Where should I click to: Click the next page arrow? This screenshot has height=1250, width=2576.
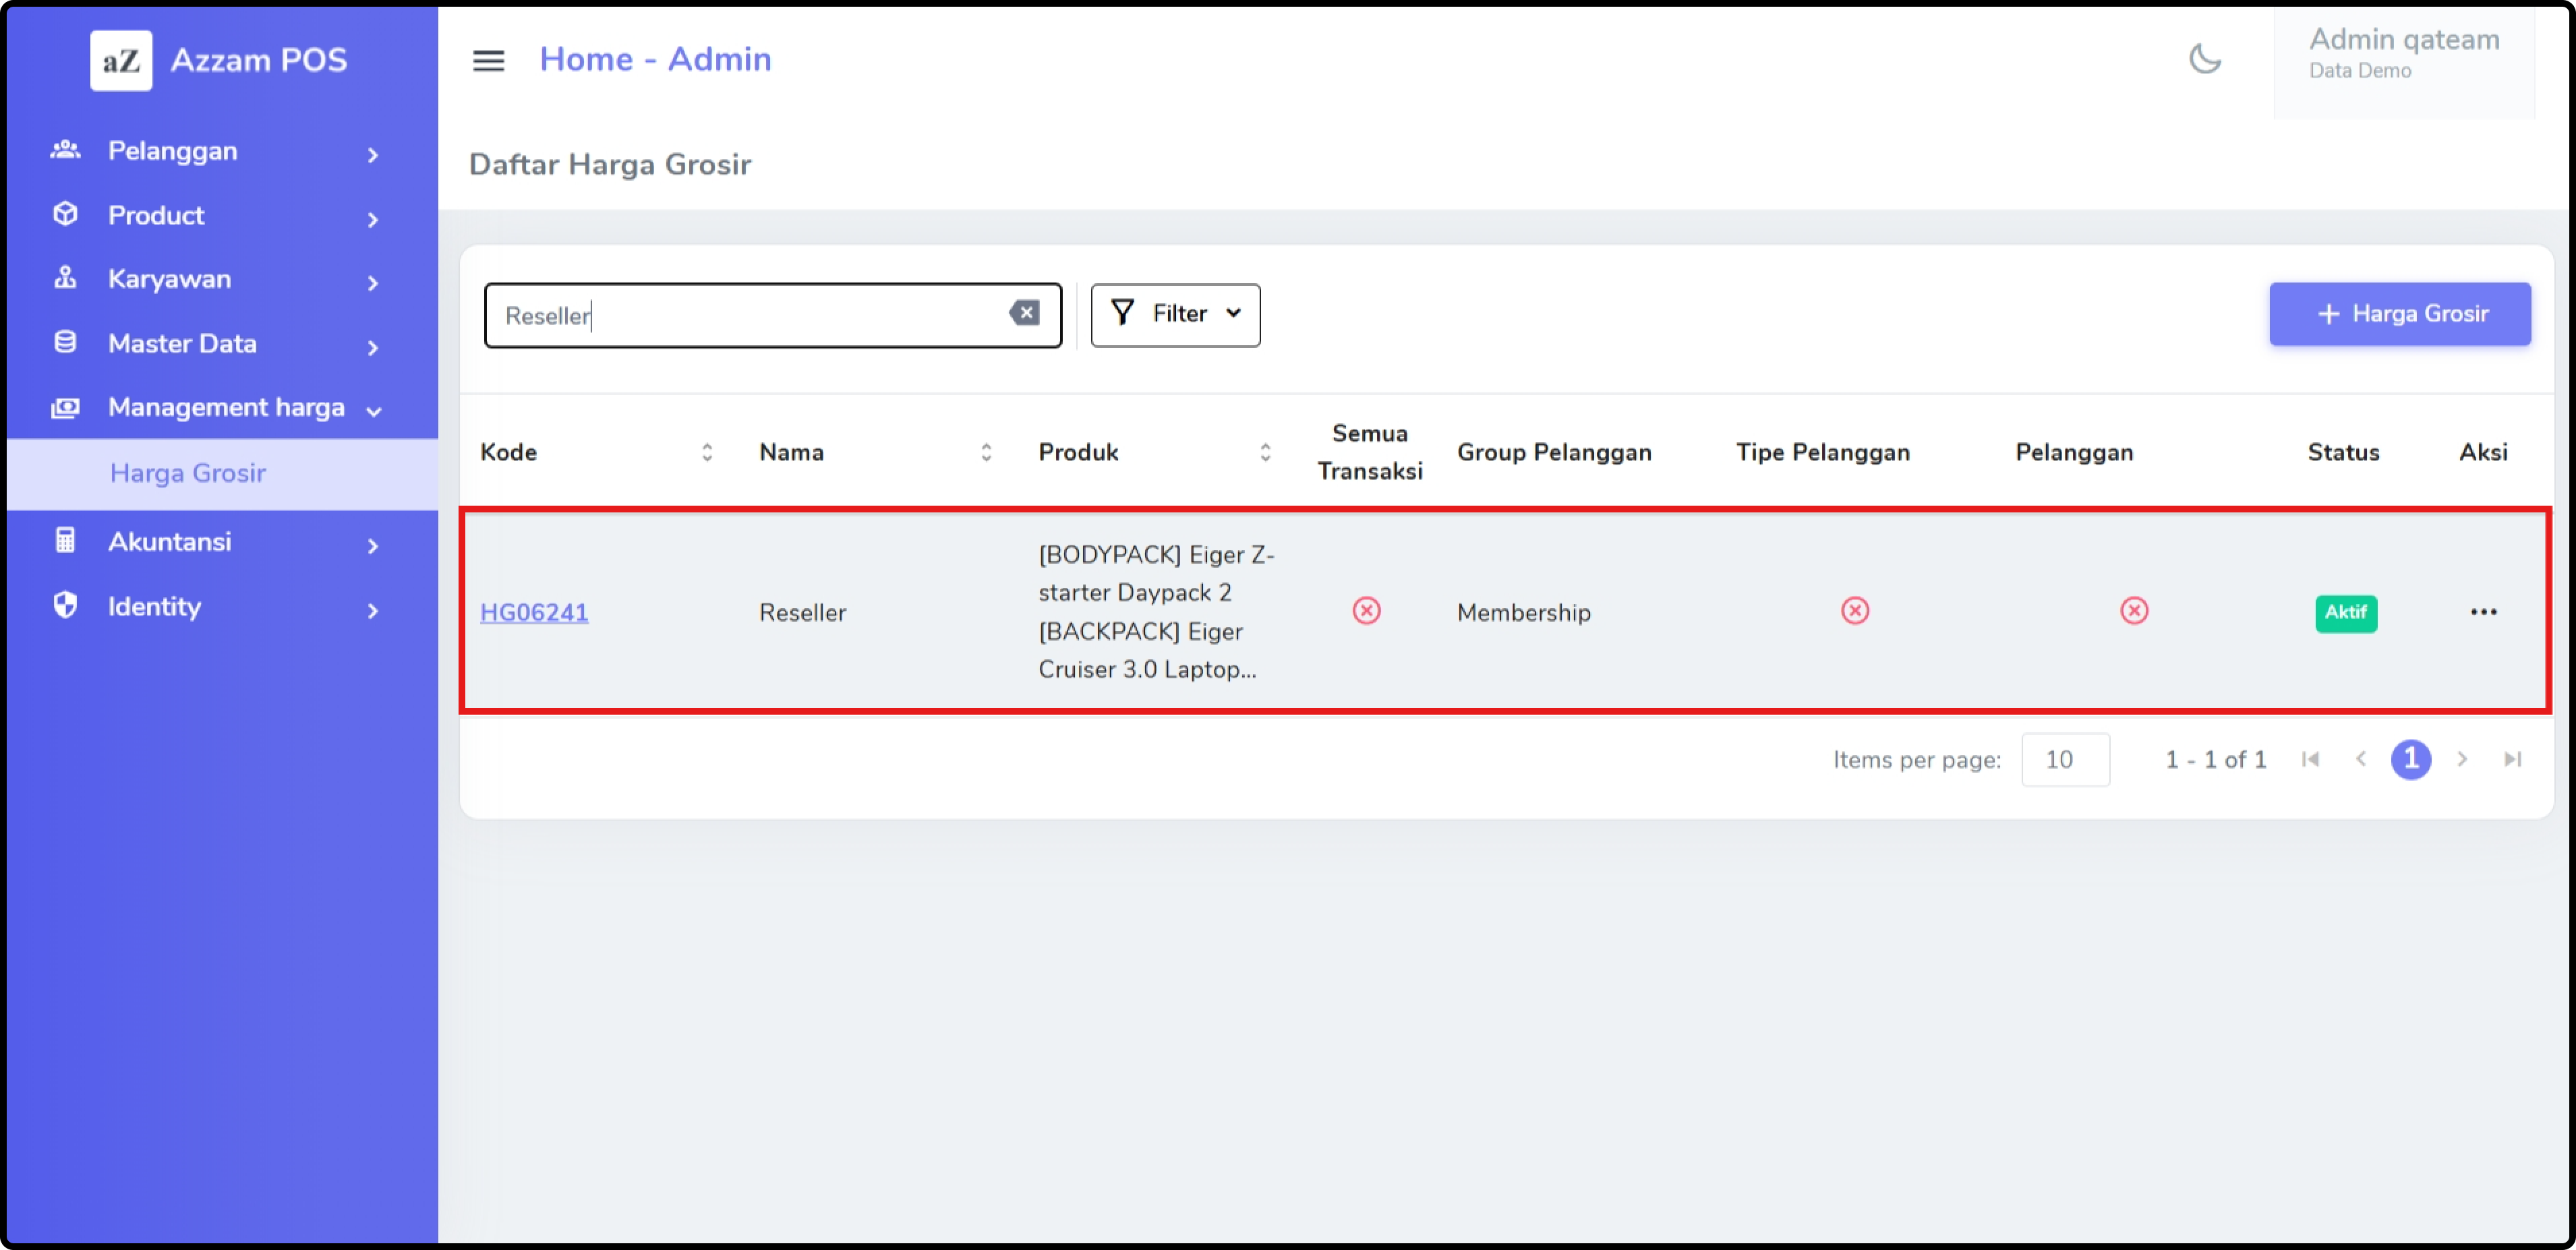pyautogui.click(x=2461, y=759)
